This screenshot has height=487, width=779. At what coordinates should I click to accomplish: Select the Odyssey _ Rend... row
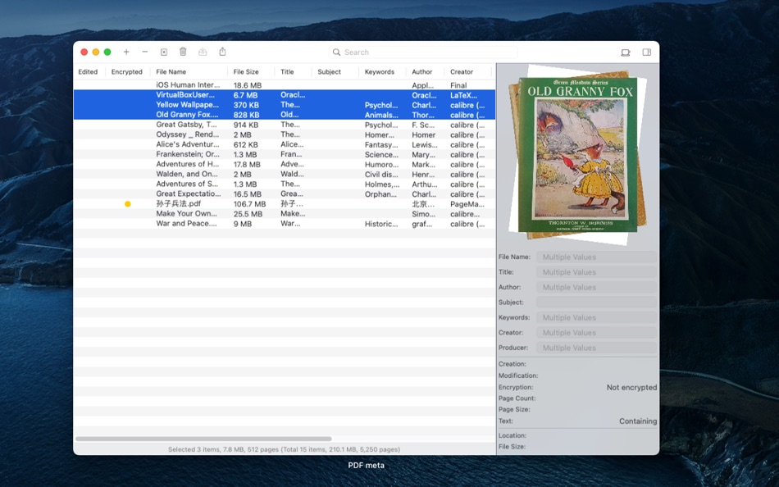click(x=285, y=134)
